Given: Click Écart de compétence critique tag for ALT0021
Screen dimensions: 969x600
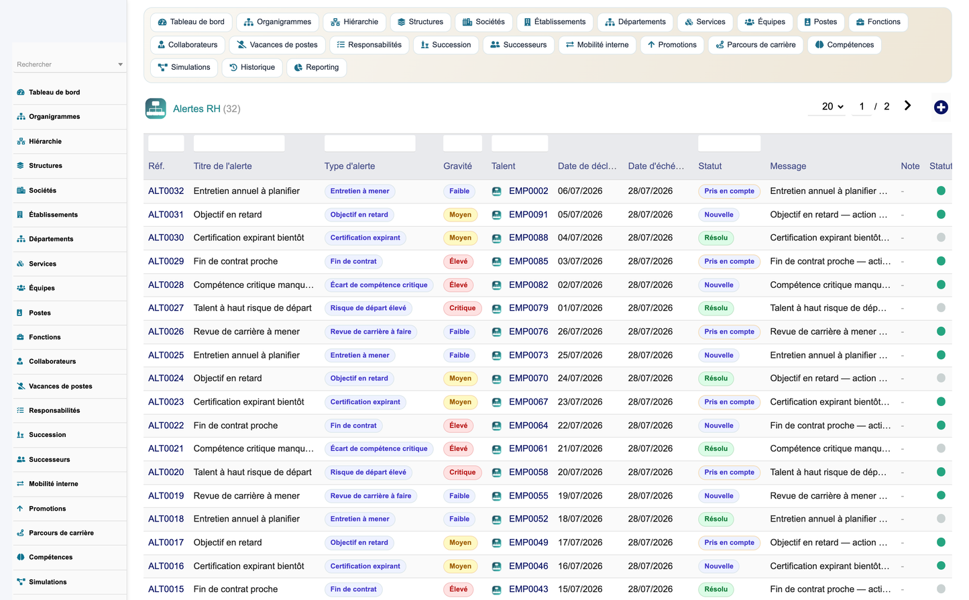Looking at the screenshot, I should click(x=379, y=448).
